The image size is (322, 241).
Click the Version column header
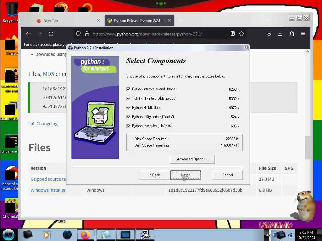point(38,168)
